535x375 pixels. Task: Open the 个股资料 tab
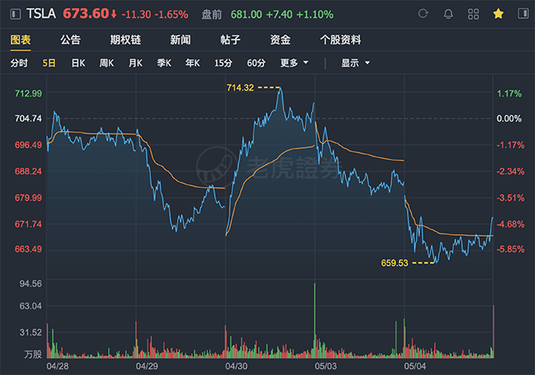[x=341, y=40]
